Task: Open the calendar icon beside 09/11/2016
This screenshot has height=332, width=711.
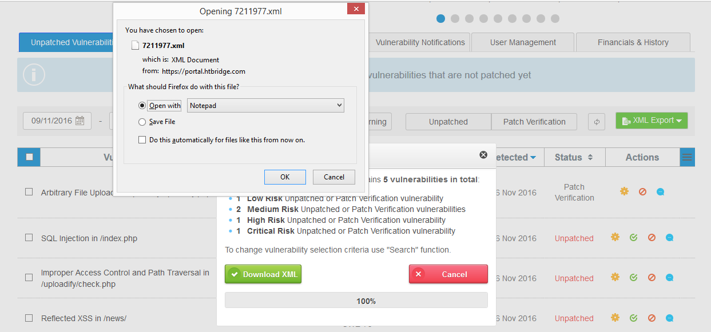Action: [81, 120]
